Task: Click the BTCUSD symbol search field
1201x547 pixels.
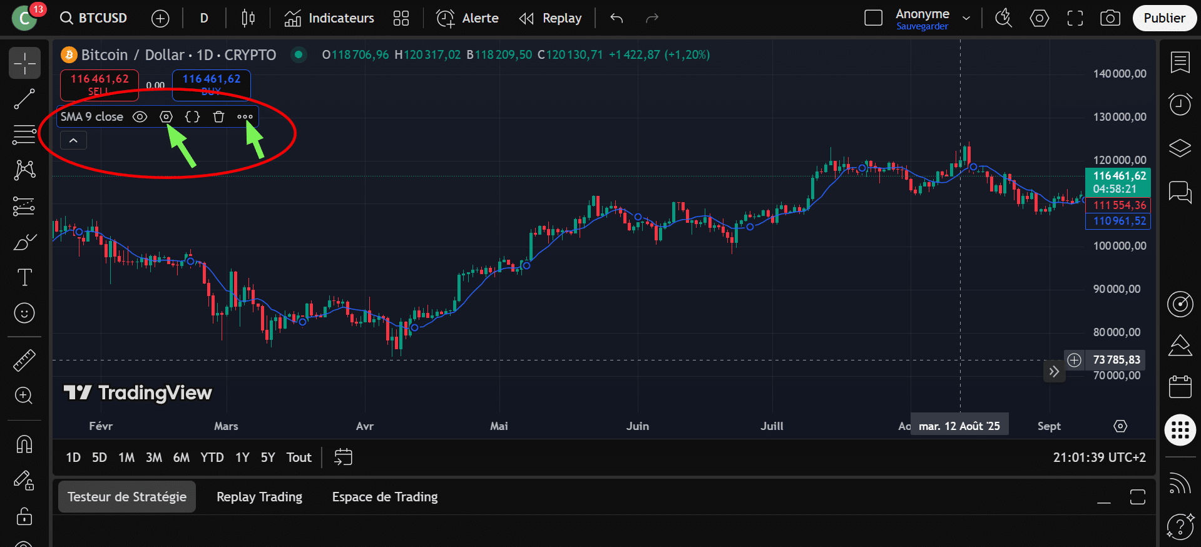Action: pos(95,18)
